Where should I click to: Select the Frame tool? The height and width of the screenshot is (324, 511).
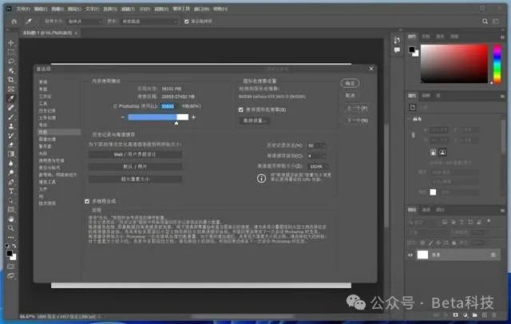(10, 89)
